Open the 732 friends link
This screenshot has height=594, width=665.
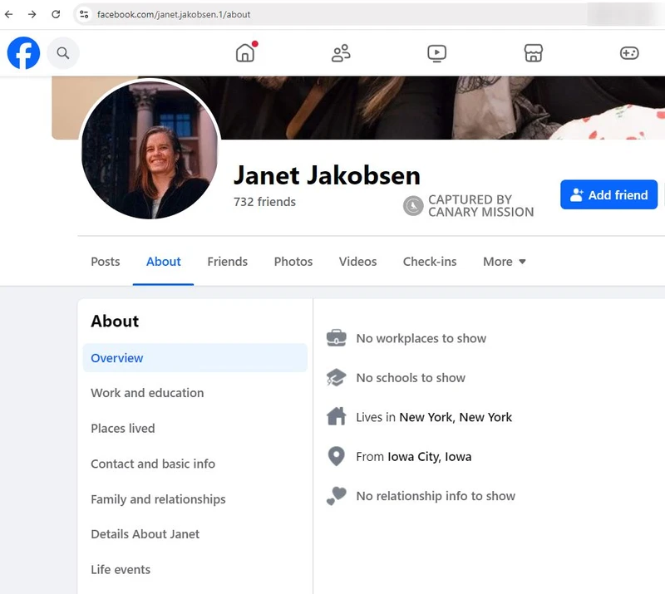click(x=264, y=201)
